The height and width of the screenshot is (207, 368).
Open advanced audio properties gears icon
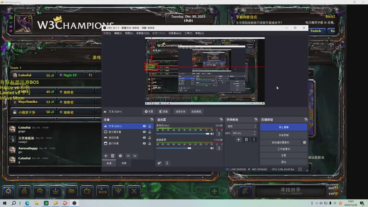(159, 163)
